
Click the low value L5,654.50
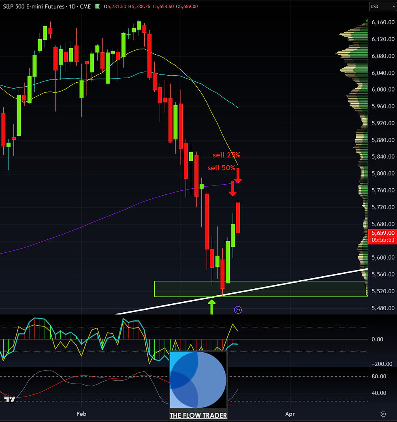click(x=163, y=6)
